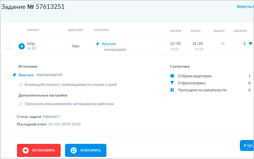Image resolution: width=254 pixels, height=159 pixels.
Task: Click the blue play icon next to knigi_ account
Action: (22, 46)
